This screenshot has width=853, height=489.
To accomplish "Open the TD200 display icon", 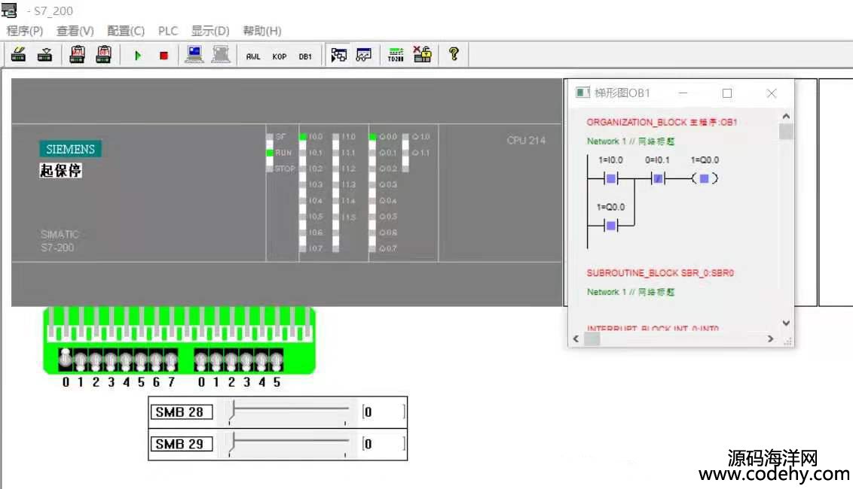I will coord(396,55).
